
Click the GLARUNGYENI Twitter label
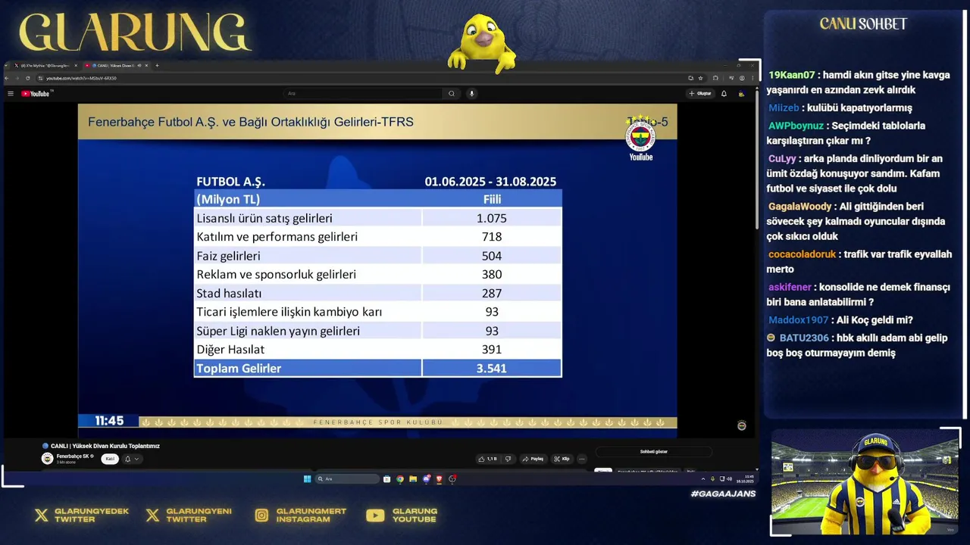[199, 515]
